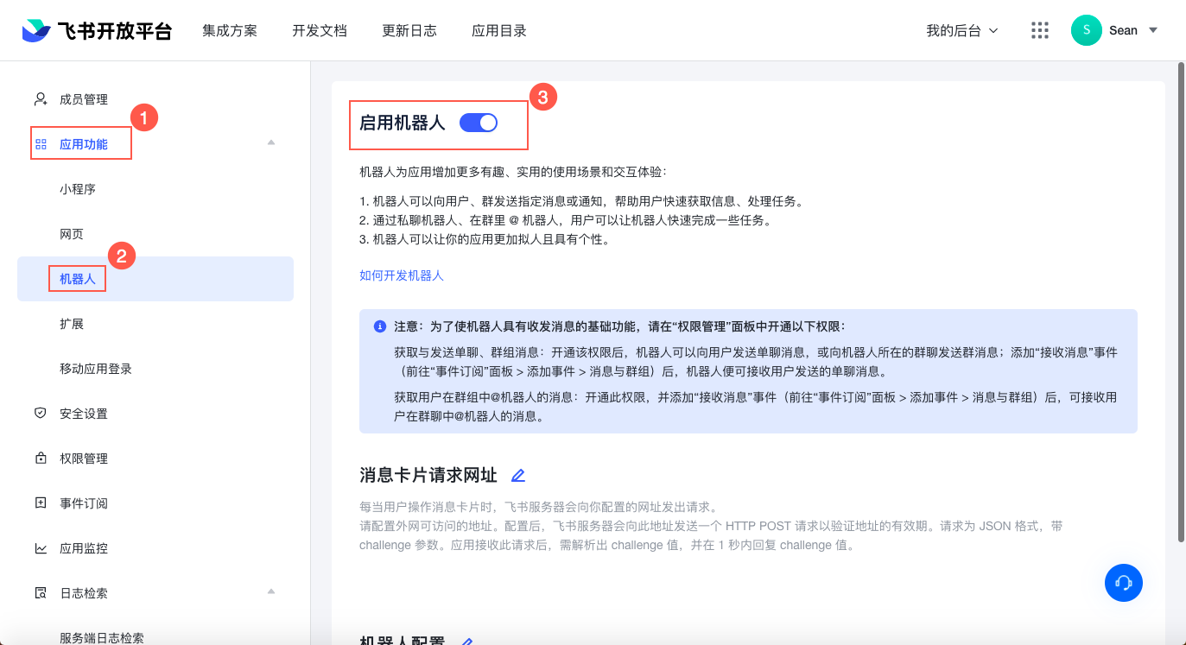Viewport: 1186px width, 645px height.
Task: Edit 消息卡片请求网址 with pencil icon
Action: pos(518,476)
